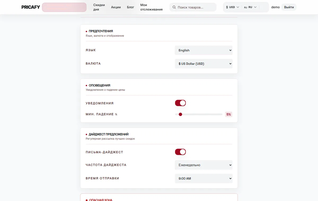Click the 'ОПОВЕЩЕНИЯ' section heading
This screenshot has width=318, height=201.
click(x=99, y=85)
